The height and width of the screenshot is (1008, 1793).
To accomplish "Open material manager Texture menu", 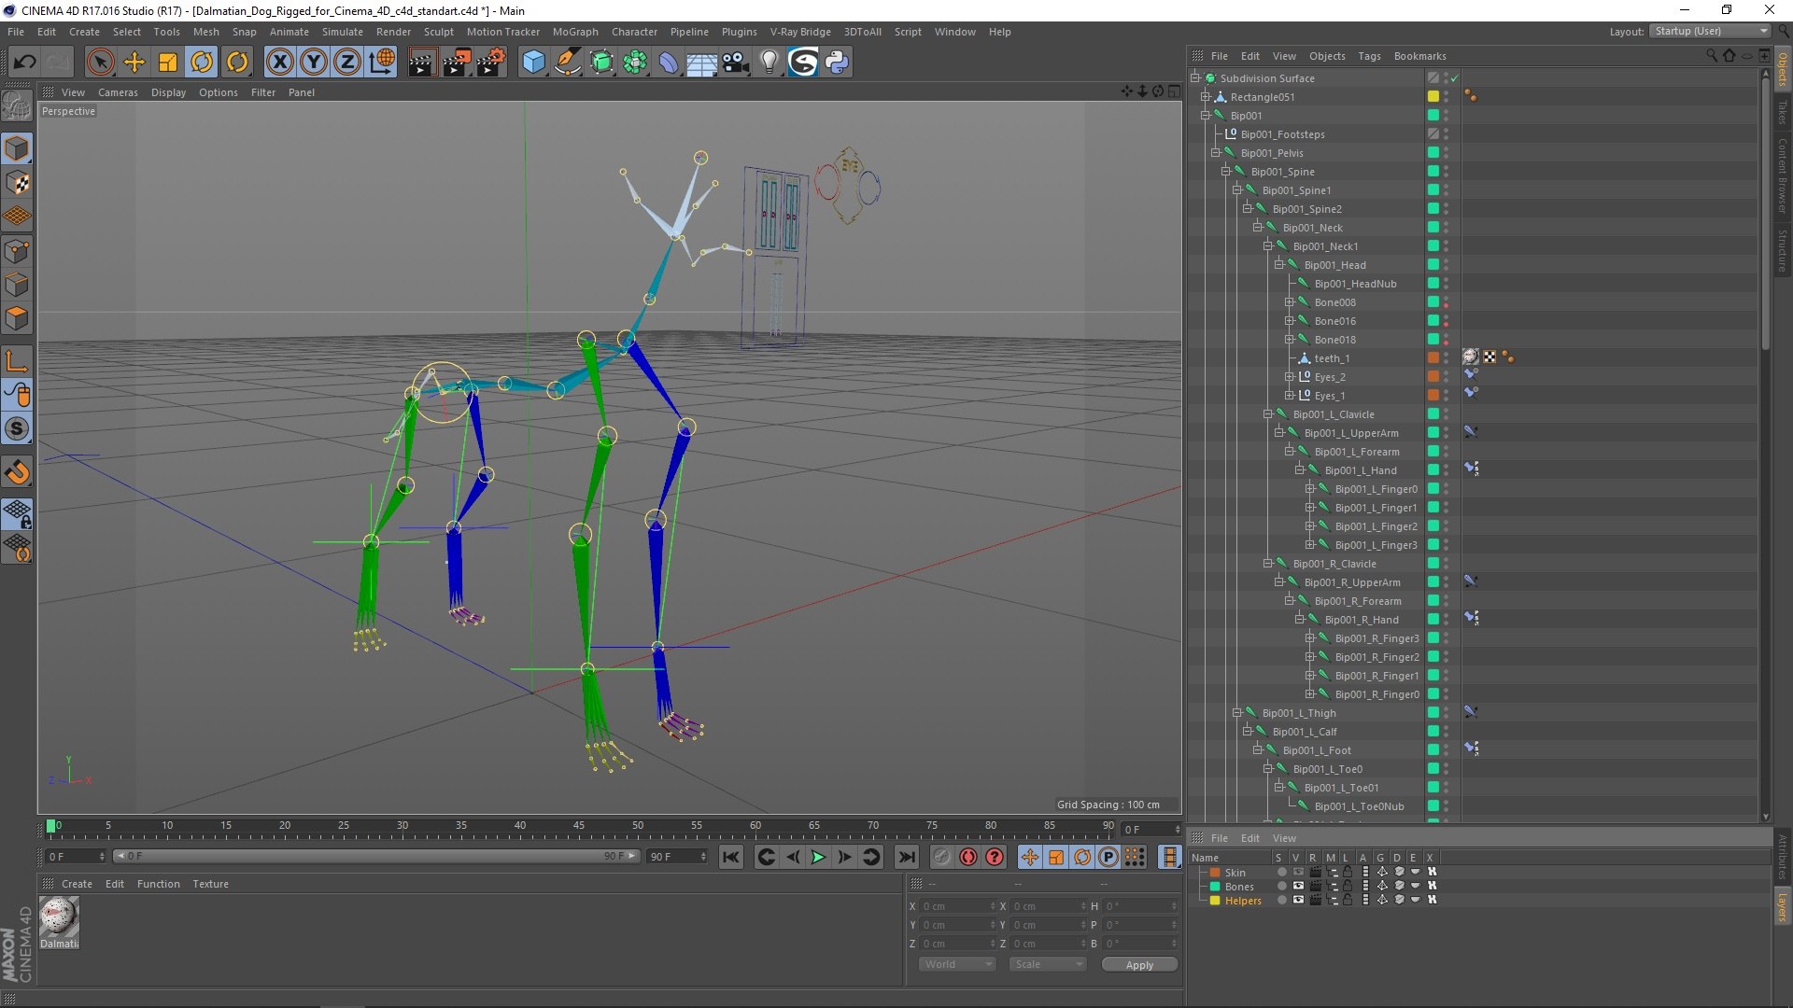I will 210,884.
